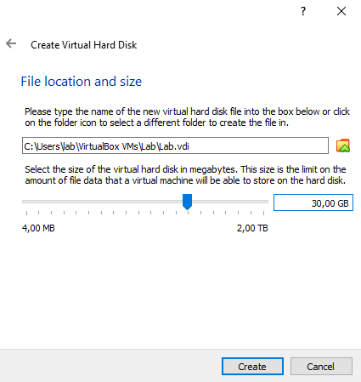
Task: Click the 2,00 TB maximum size label
Action: 252,228
